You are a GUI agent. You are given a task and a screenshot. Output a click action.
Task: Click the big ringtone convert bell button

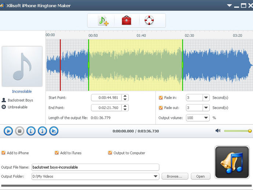[x=232, y=162]
